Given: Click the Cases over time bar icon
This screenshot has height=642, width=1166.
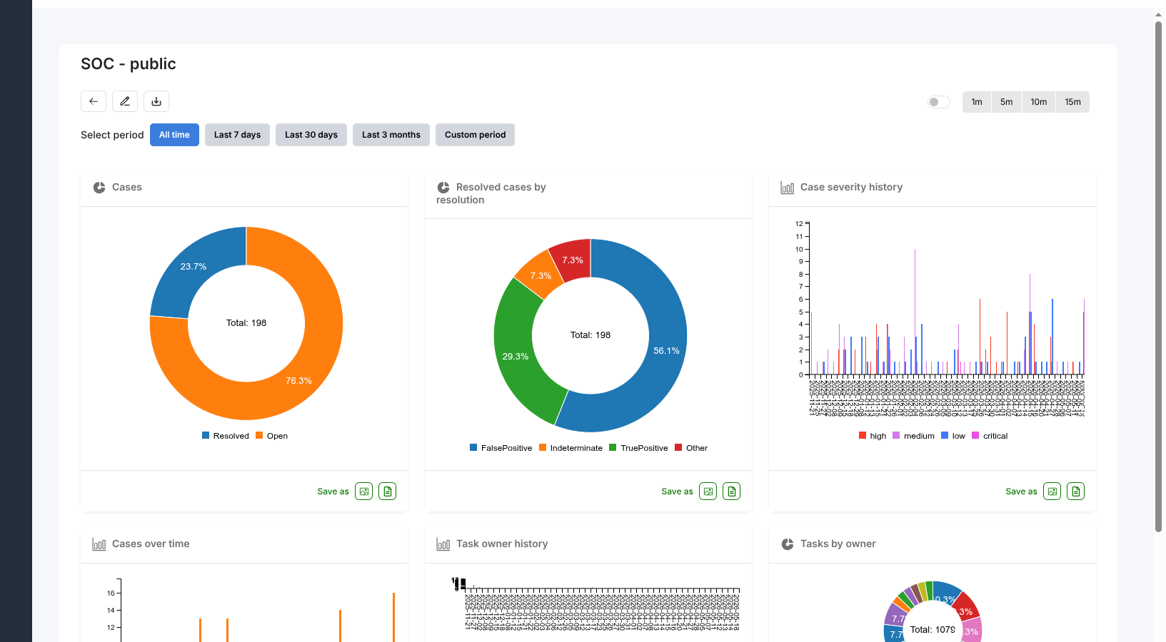Looking at the screenshot, I should [x=99, y=544].
